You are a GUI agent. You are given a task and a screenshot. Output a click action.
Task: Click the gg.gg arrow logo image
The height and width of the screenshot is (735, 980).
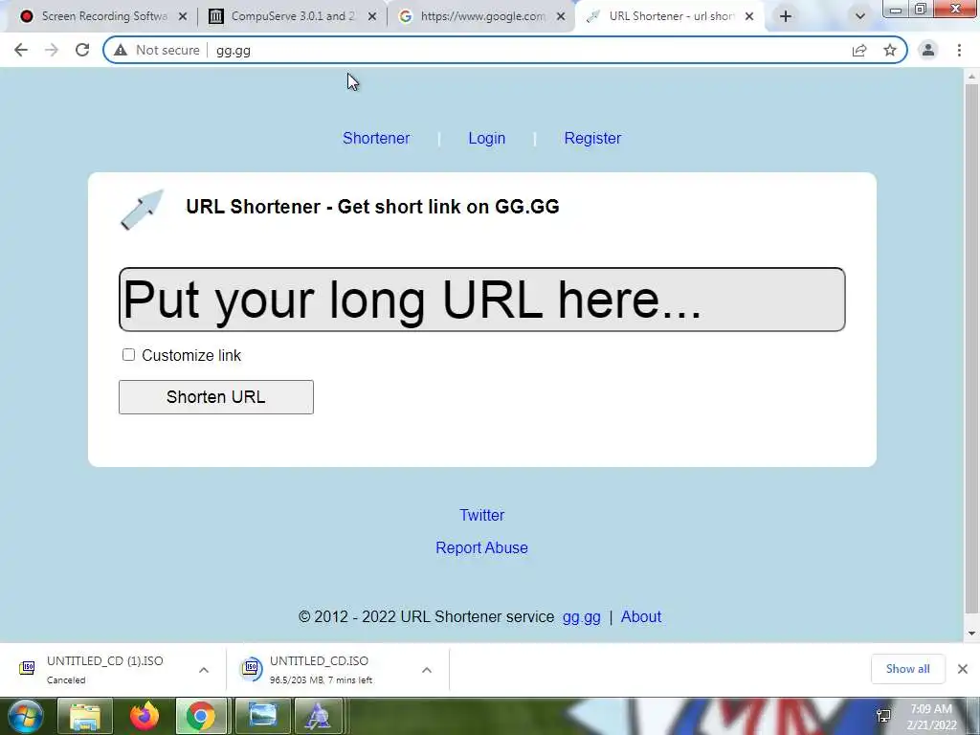(142, 210)
